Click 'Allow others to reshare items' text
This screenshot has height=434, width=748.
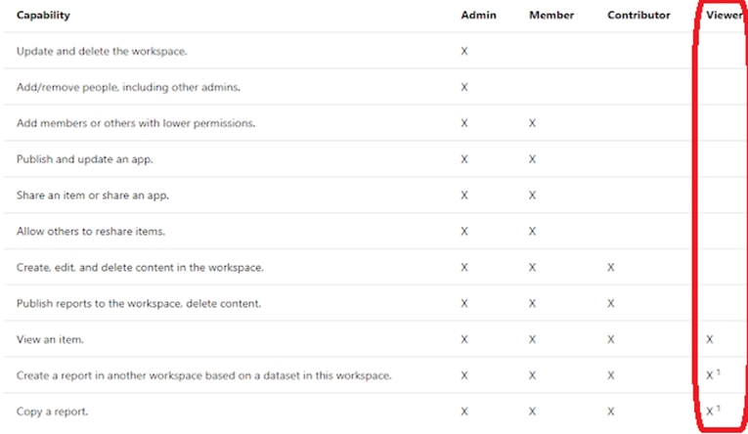click(x=93, y=232)
